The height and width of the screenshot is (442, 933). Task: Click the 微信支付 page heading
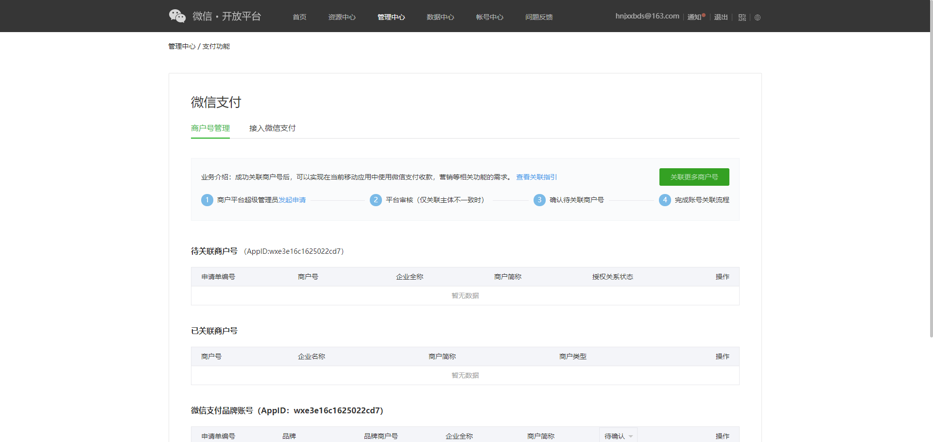click(216, 102)
